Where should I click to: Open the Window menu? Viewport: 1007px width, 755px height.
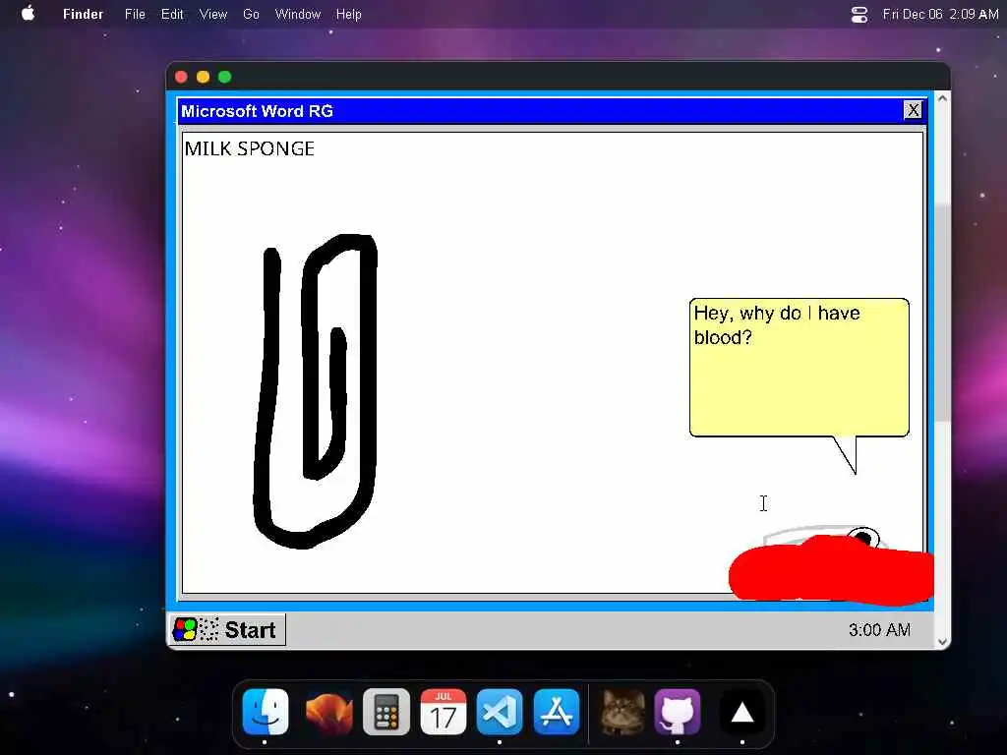[297, 14]
